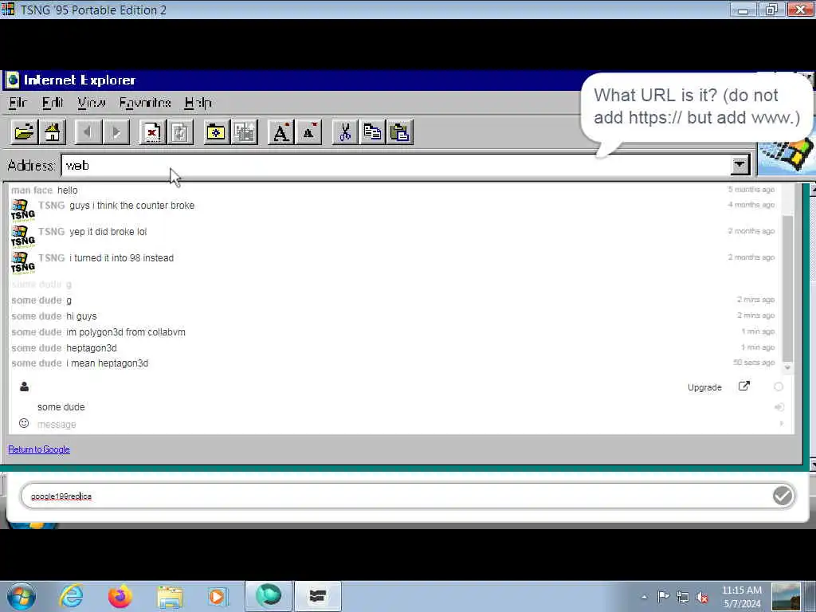The image size is (816, 612).
Task: Click the muted volume tray icon
Action: pyautogui.click(x=702, y=598)
